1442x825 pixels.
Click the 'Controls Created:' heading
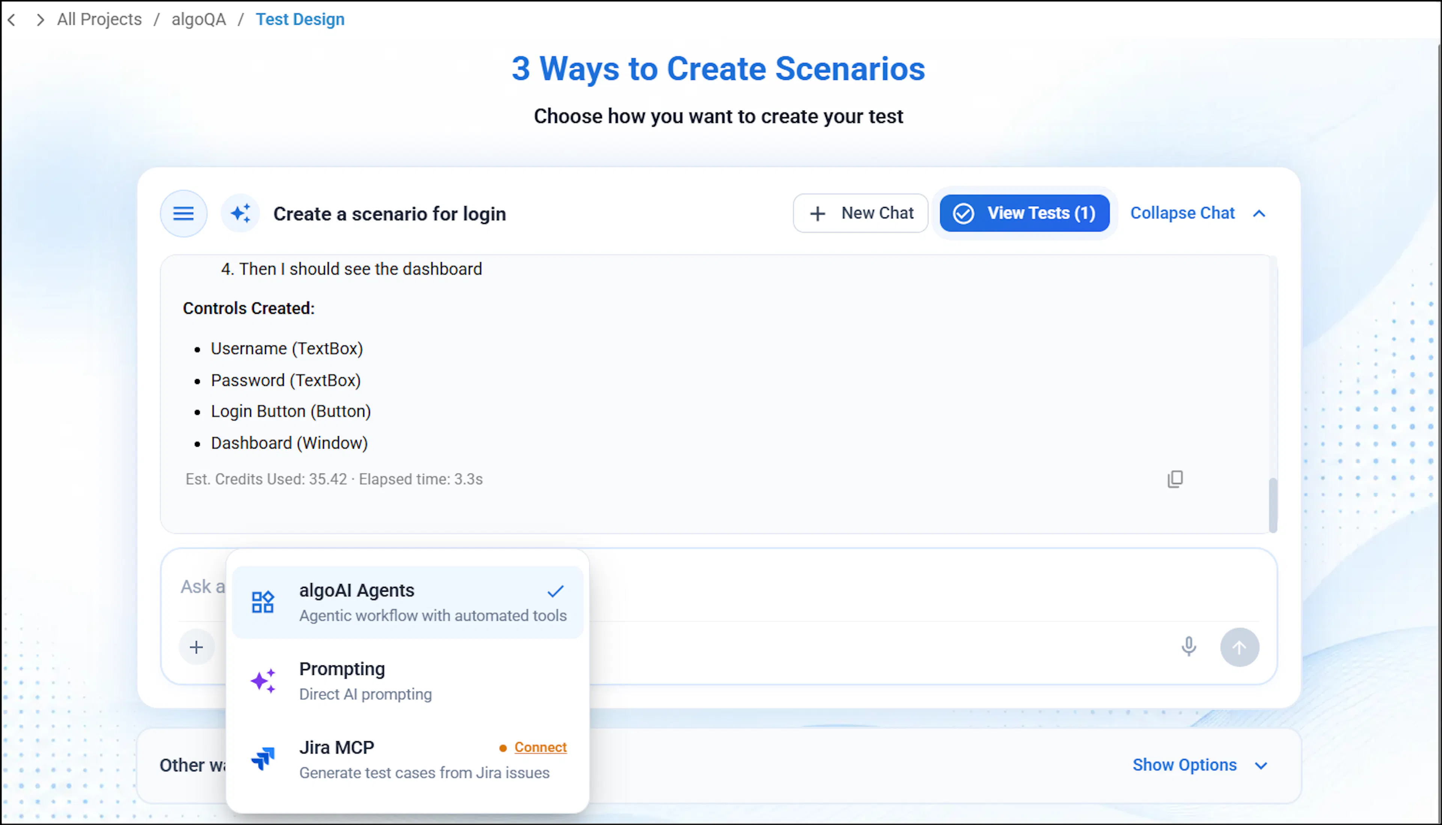coord(249,308)
